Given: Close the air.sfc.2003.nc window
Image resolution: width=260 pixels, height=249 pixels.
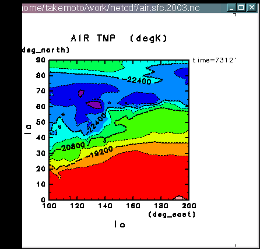Looking at the screenshot, I should click(x=252, y=8).
